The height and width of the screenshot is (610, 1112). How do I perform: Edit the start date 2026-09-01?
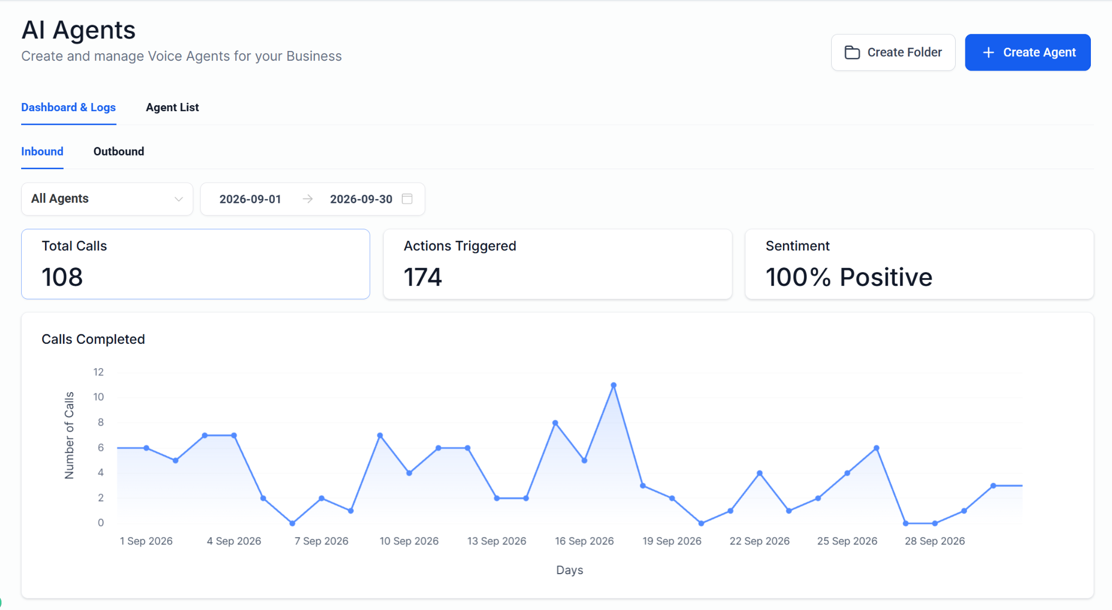(250, 199)
